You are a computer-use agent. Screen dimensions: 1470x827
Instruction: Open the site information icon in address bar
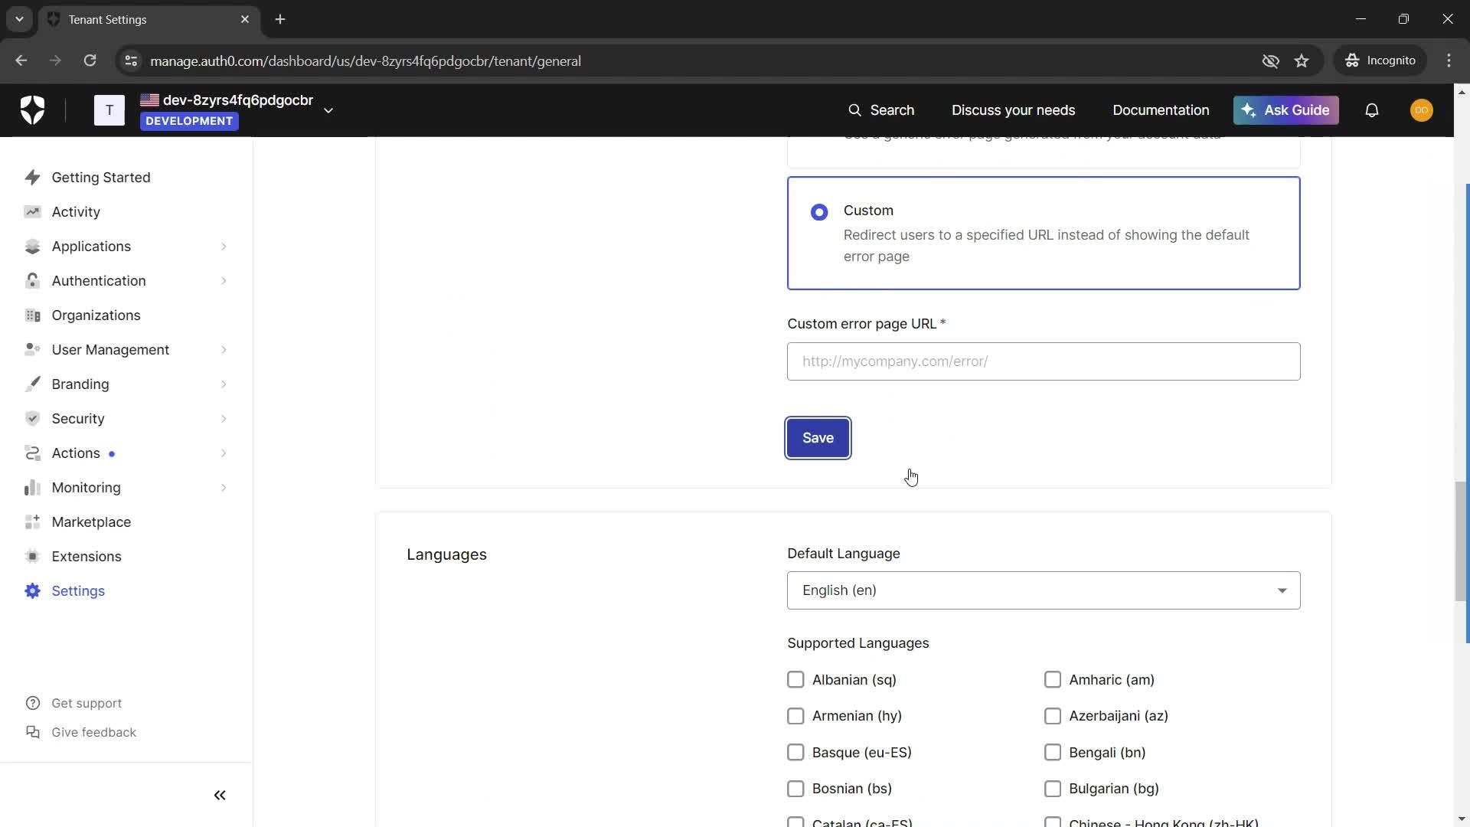tap(131, 61)
